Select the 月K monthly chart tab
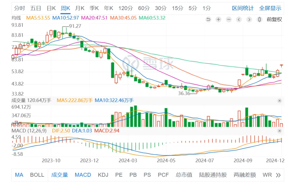This screenshot has height=187, width=293. point(80,8)
